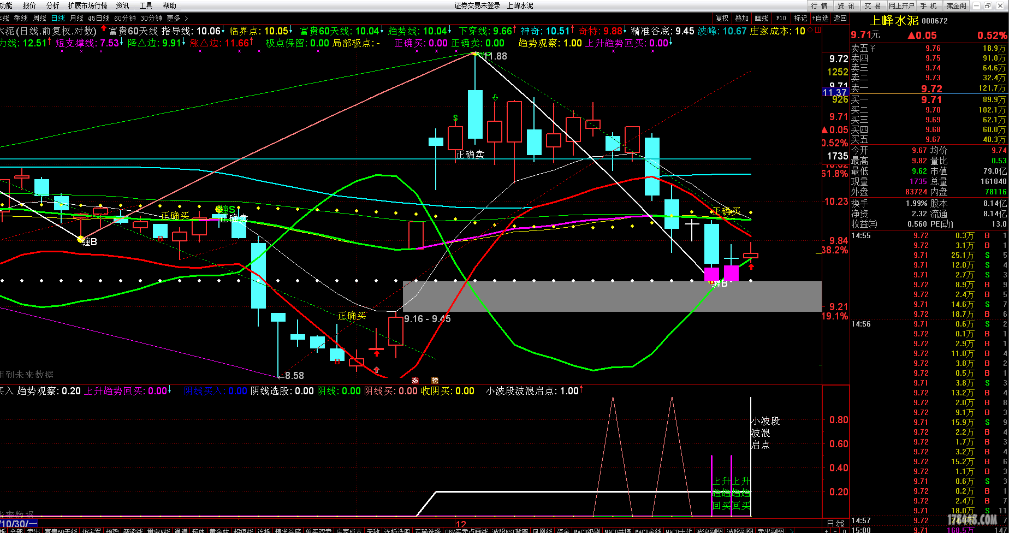Open F10 company information
This screenshot has height=533, width=1009.
pos(781,18)
